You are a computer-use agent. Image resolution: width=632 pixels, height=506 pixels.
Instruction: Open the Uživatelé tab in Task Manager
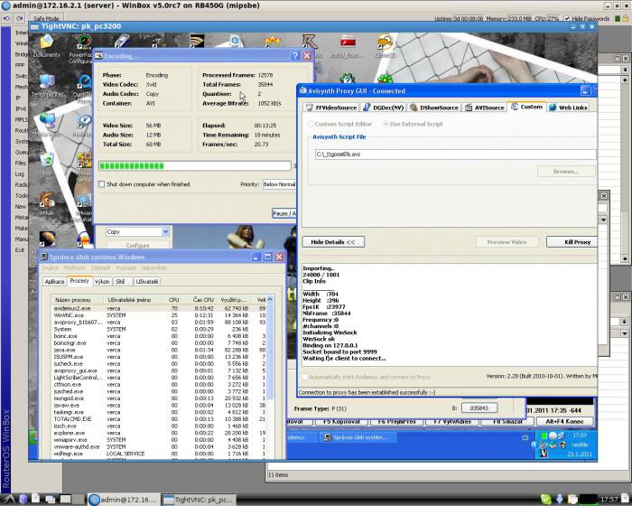coord(146,281)
